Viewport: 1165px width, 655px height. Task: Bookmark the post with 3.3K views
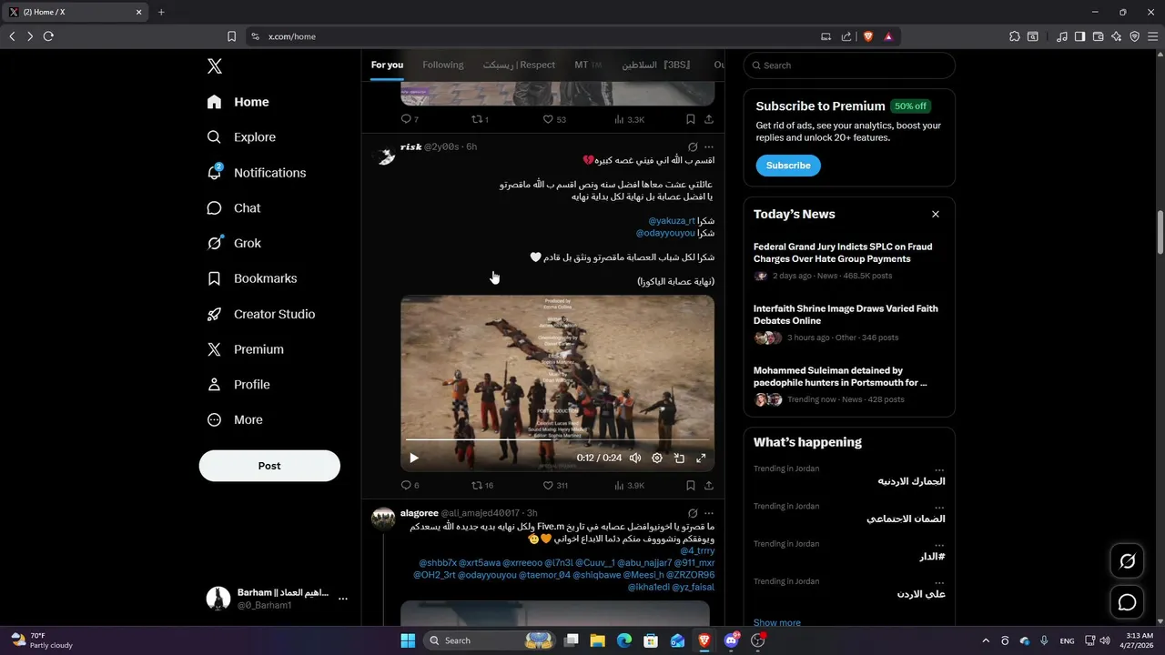click(691, 119)
